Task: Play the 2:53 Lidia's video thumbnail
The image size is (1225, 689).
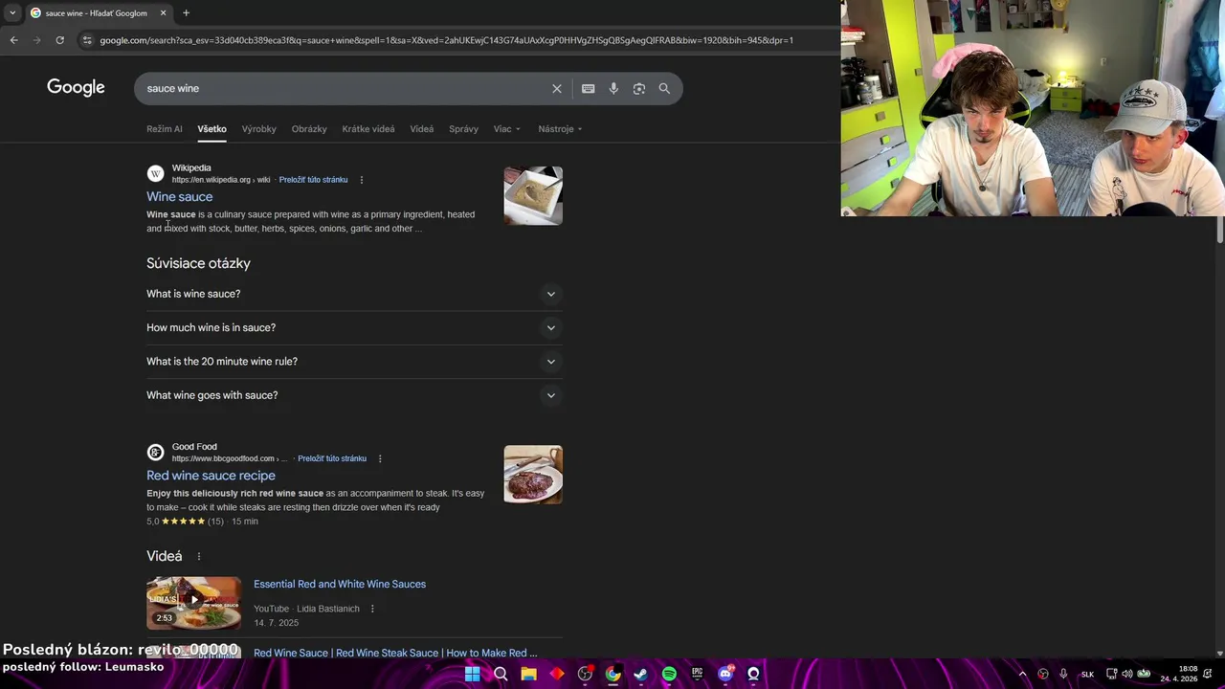Action: [x=194, y=602]
